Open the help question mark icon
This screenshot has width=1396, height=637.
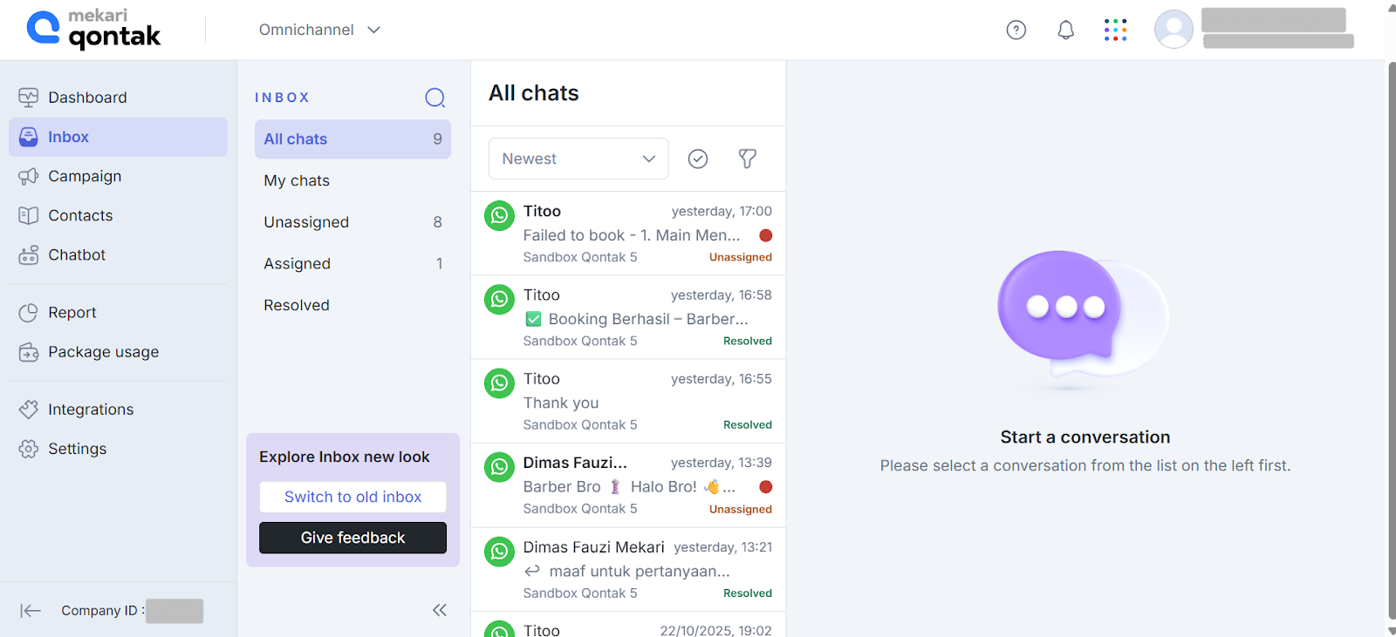(1016, 30)
